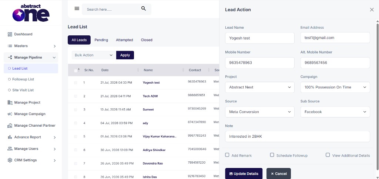Viewport: 379px width, 179px height.
Task: Tick the Add Remark checkbox
Action: click(227, 155)
